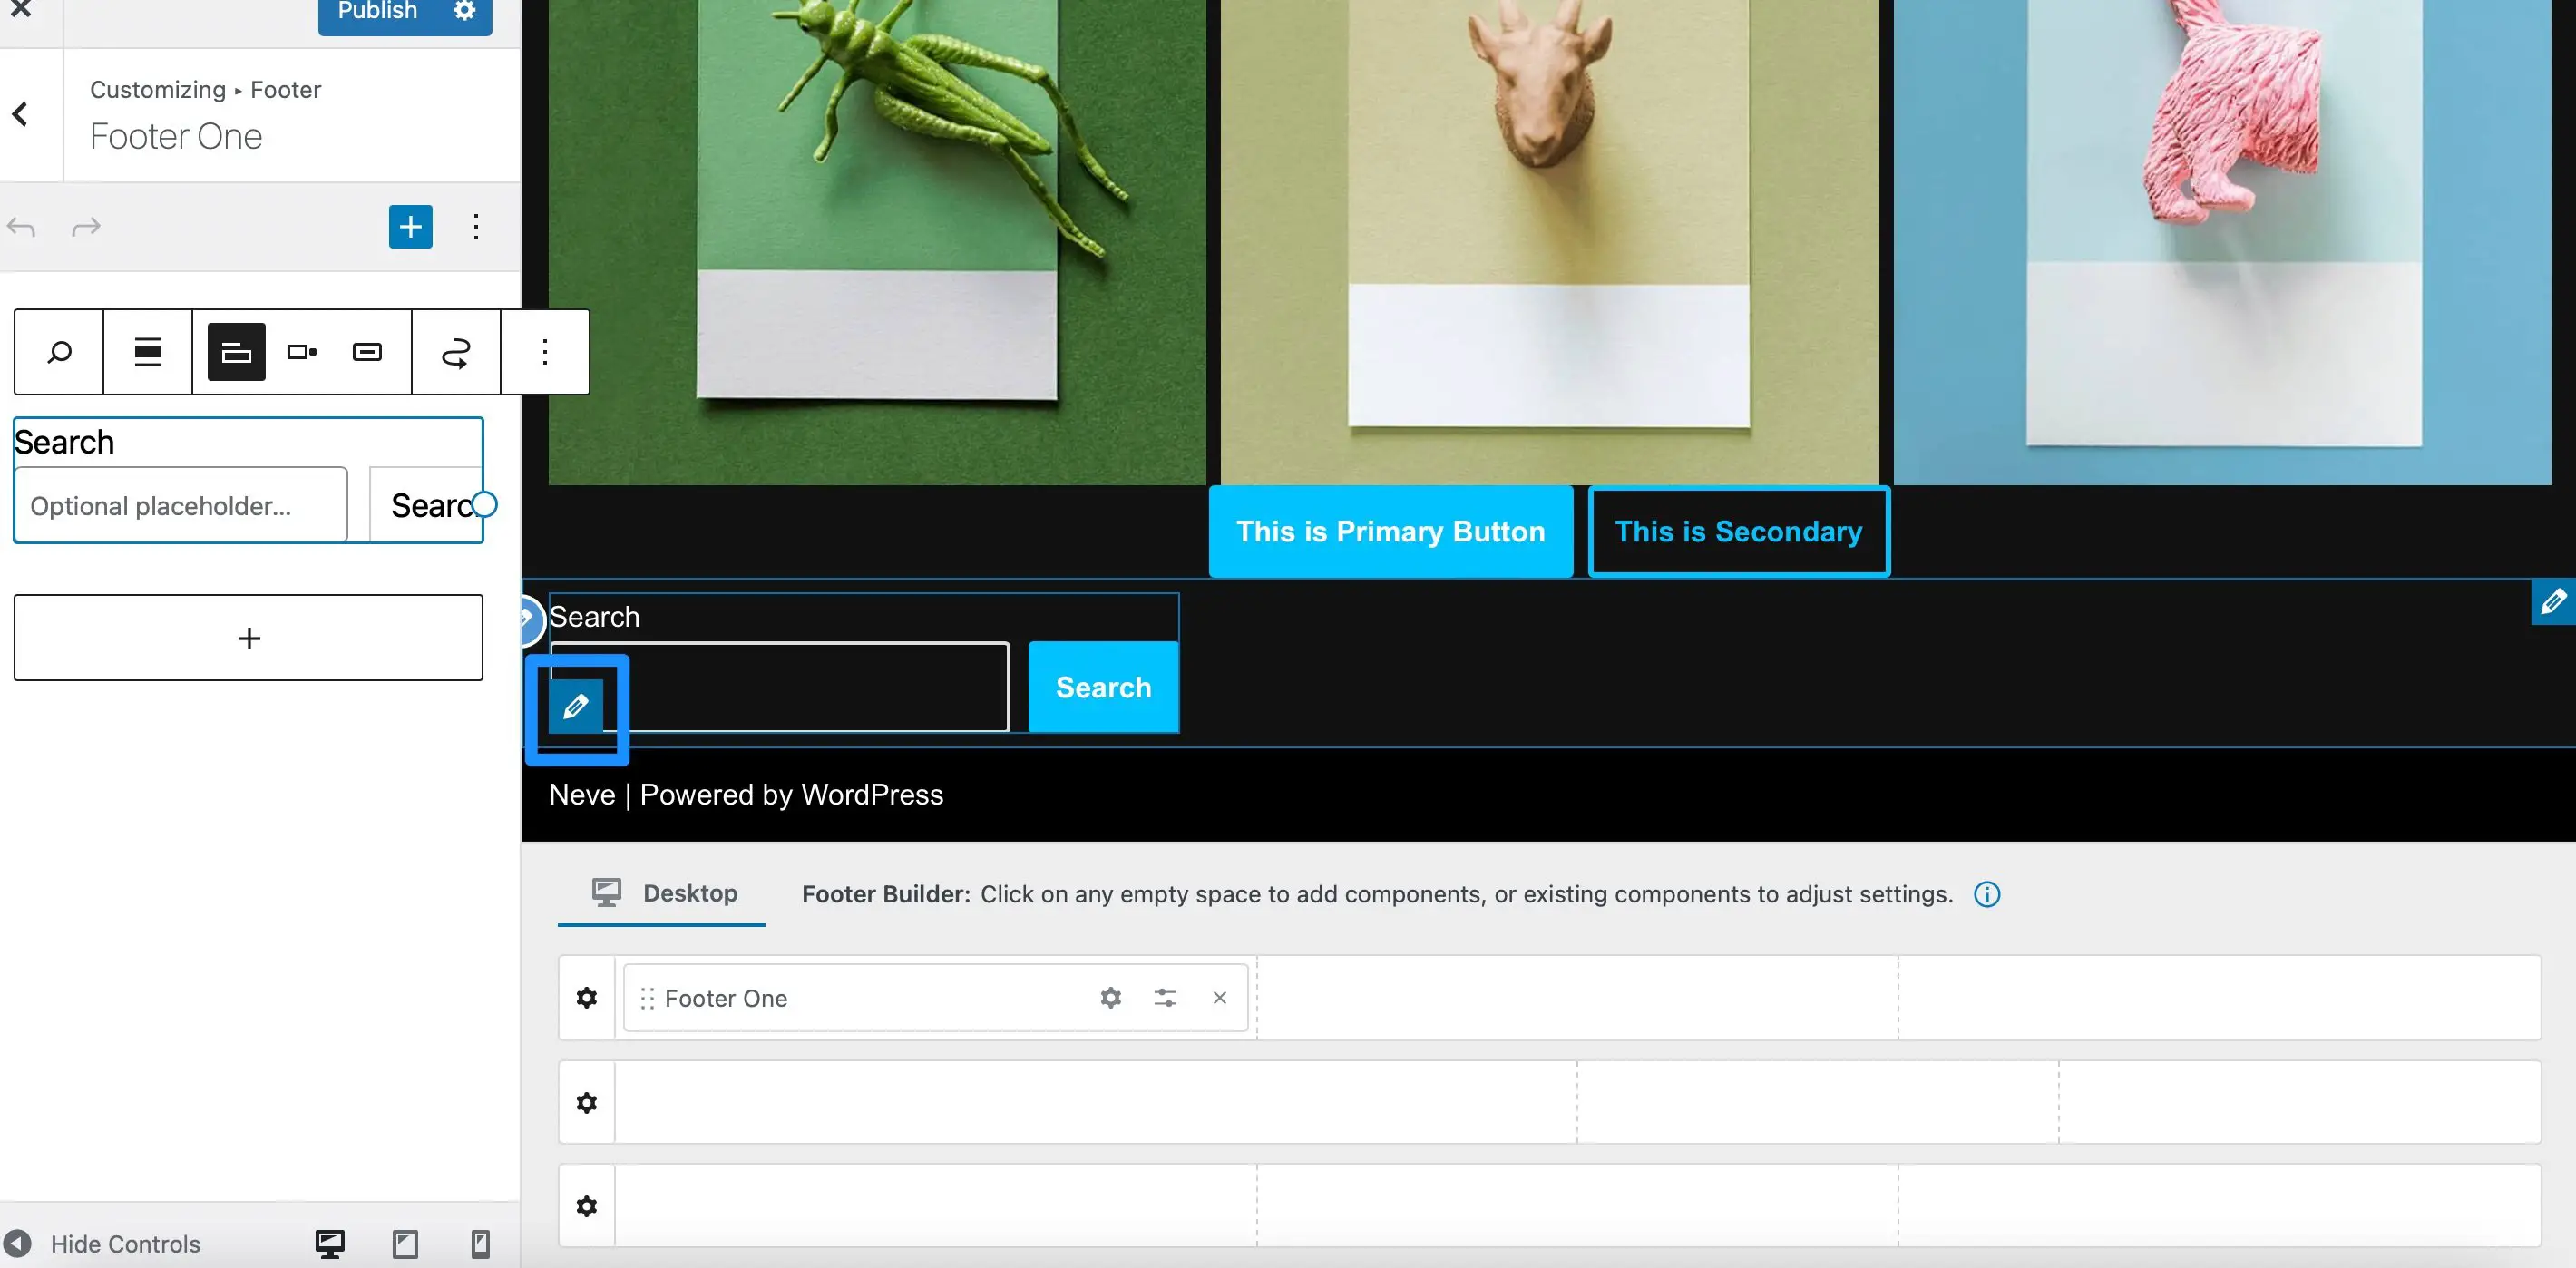Viewport: 2576px width, 1268px height.
Task: Click the Footer One settings gear icon
Action: click(x=1110, y=997)
